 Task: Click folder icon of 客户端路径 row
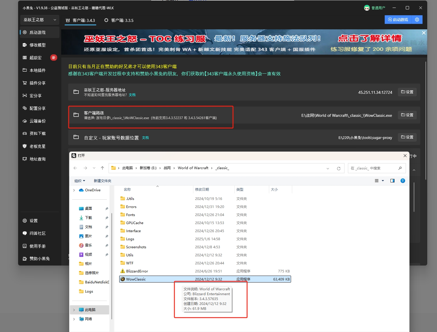click(x=76, y=115)
